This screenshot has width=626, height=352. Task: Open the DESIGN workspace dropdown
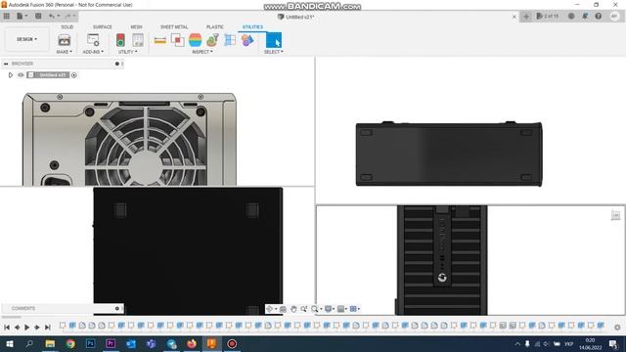click(x=26, y=39)
